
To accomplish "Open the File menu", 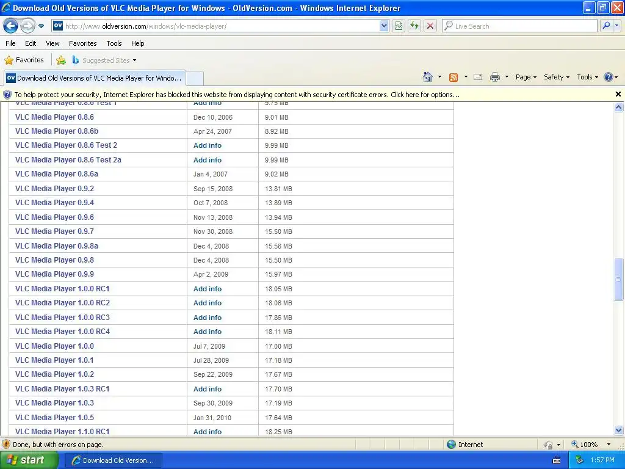I will (x=11, y=43).
